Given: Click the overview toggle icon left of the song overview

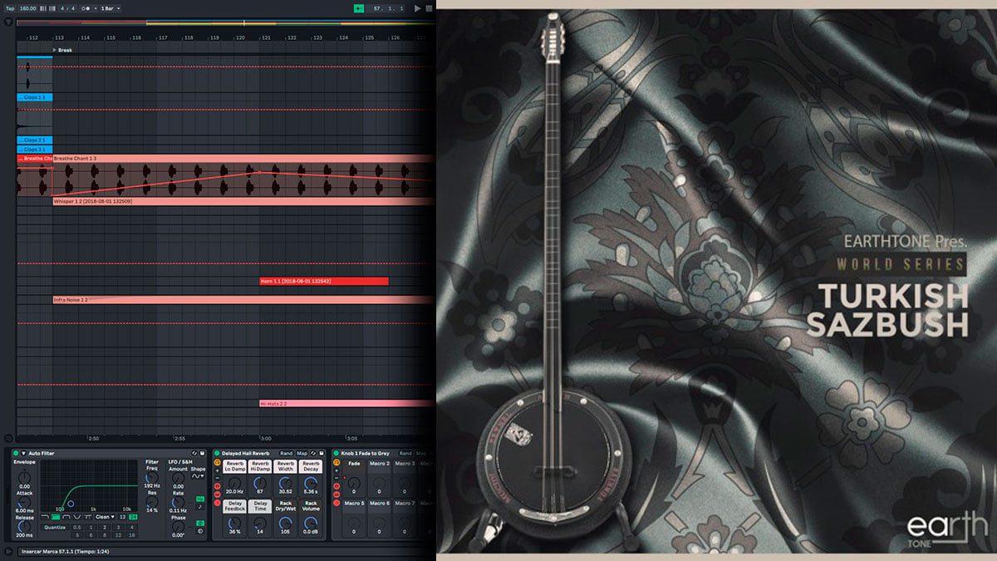Looking at the screenshot, I should point(8,22).
